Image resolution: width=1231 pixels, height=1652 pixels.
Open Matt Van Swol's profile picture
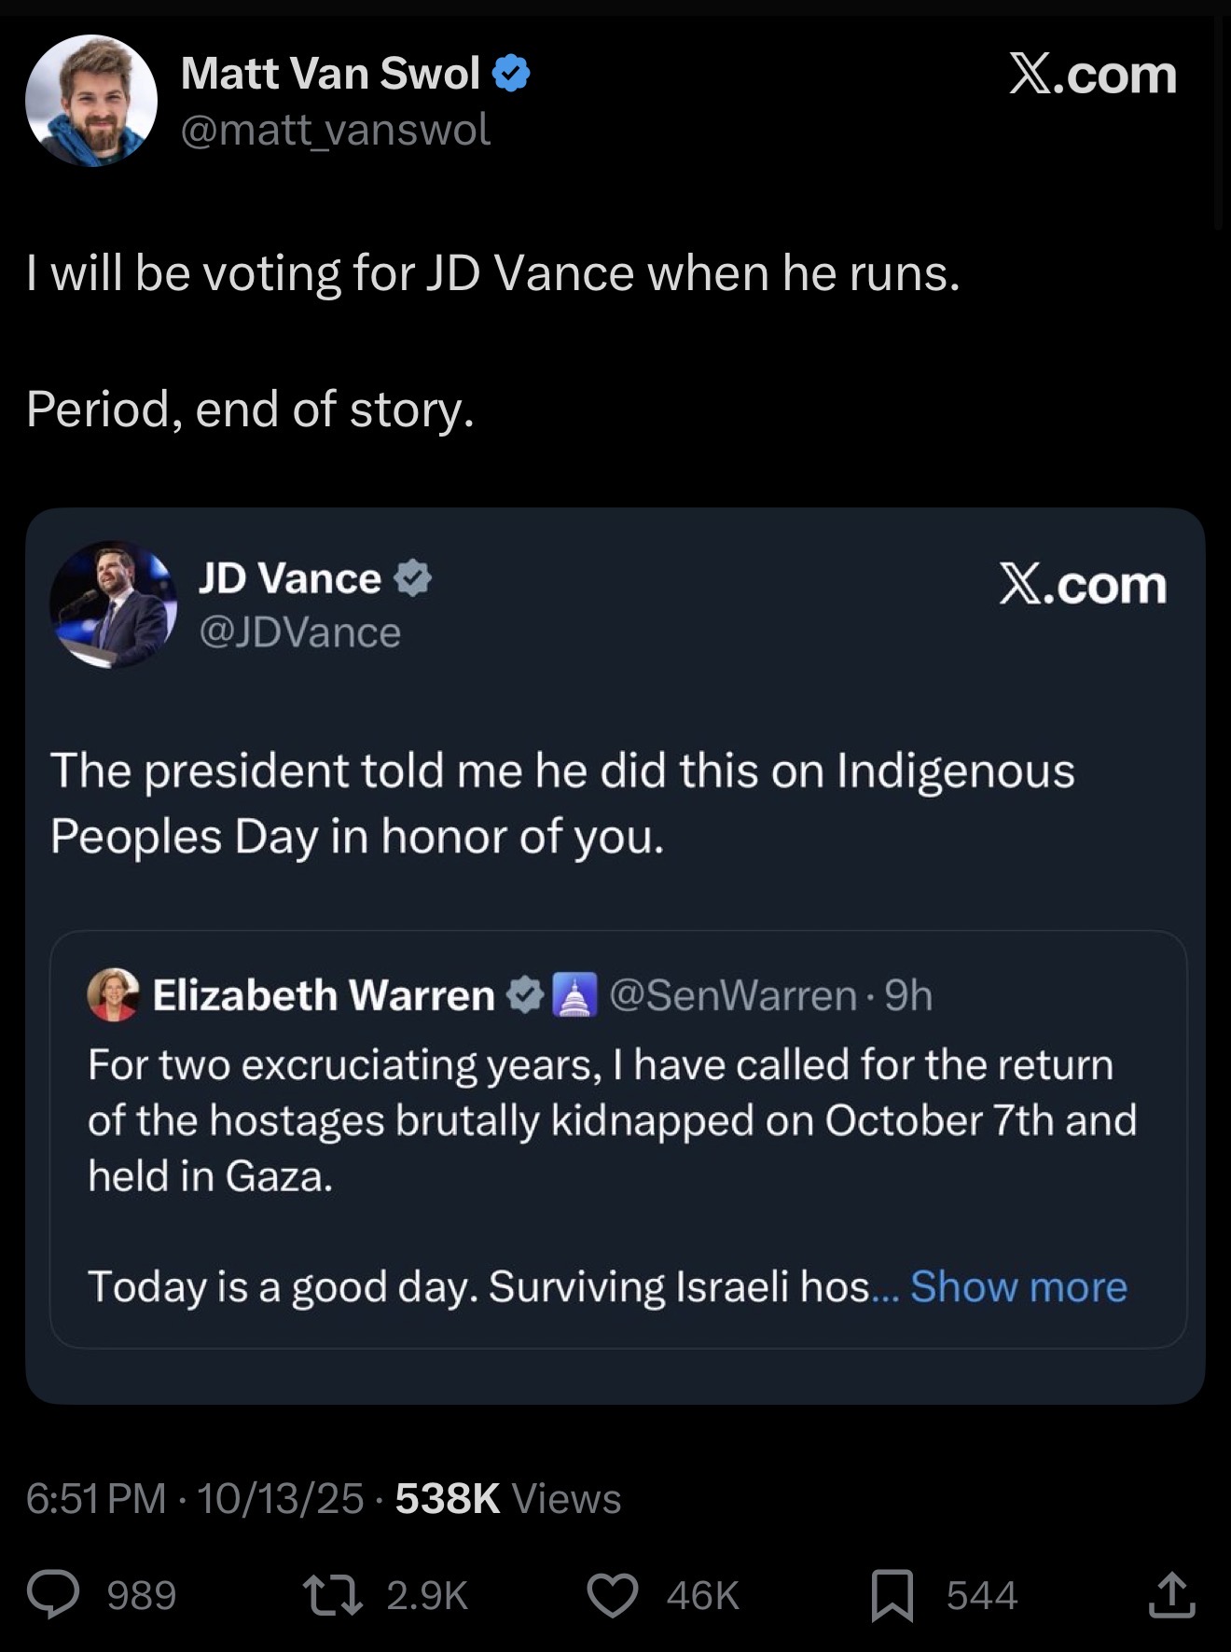(x=91, y=101)
